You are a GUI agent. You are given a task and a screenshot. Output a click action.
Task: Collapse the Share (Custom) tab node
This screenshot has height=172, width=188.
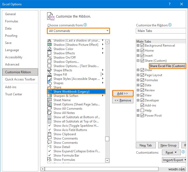click(138, 61)
